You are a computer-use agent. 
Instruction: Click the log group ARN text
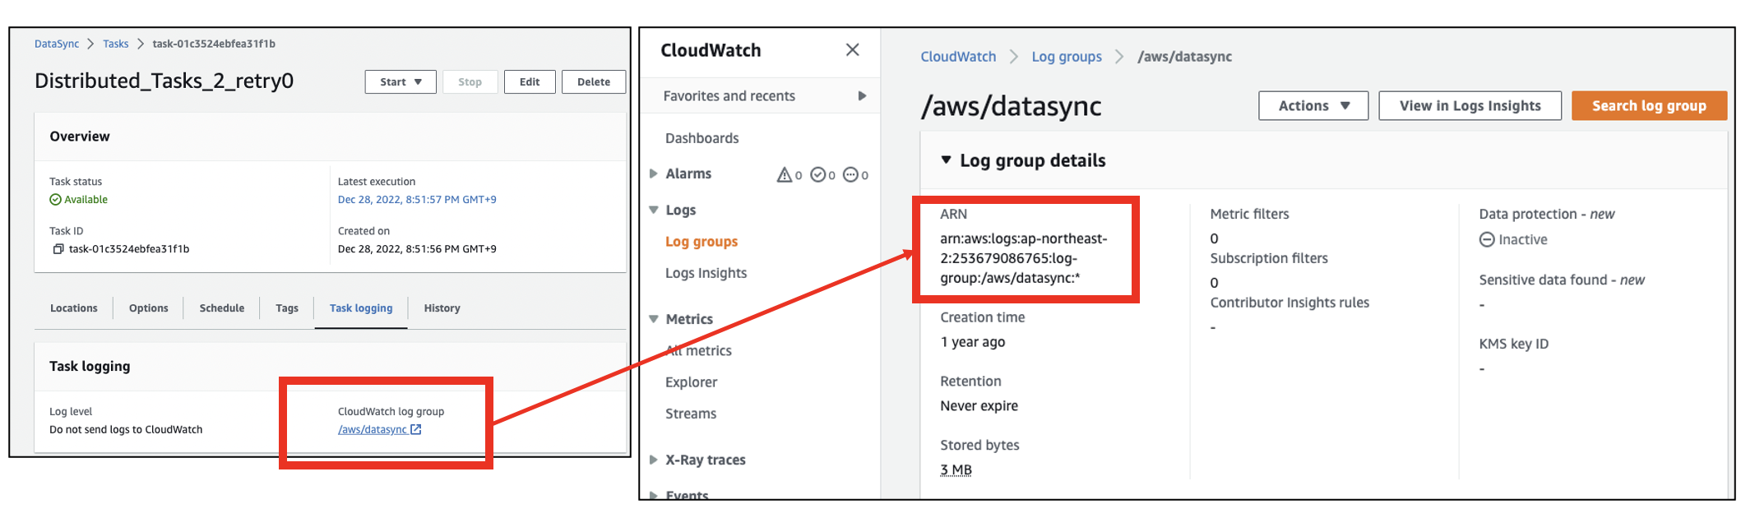[1024, 258]
